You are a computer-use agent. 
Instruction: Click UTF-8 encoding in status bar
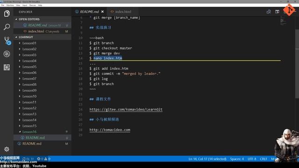tap(252, 159)
